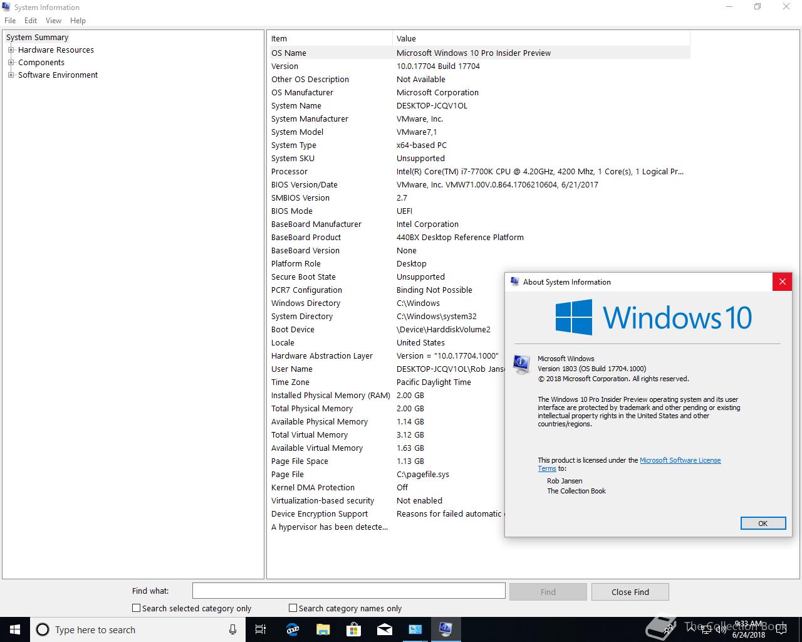The height and width of the screenshot is (642, 802).
Task: Restore down the System Information window
Action: pyautogui.click(x=758, y=7)
